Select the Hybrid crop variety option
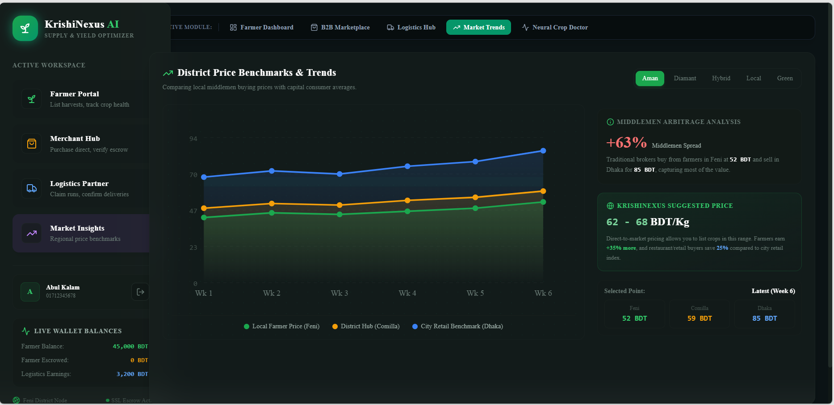Screen dimensions: 834x405 (721, 78)
